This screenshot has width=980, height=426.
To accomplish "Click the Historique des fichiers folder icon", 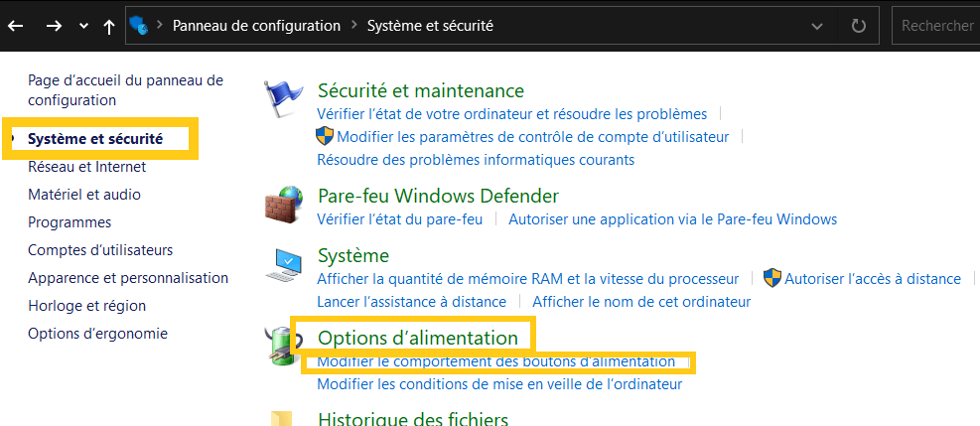I will tap(282, 417).
